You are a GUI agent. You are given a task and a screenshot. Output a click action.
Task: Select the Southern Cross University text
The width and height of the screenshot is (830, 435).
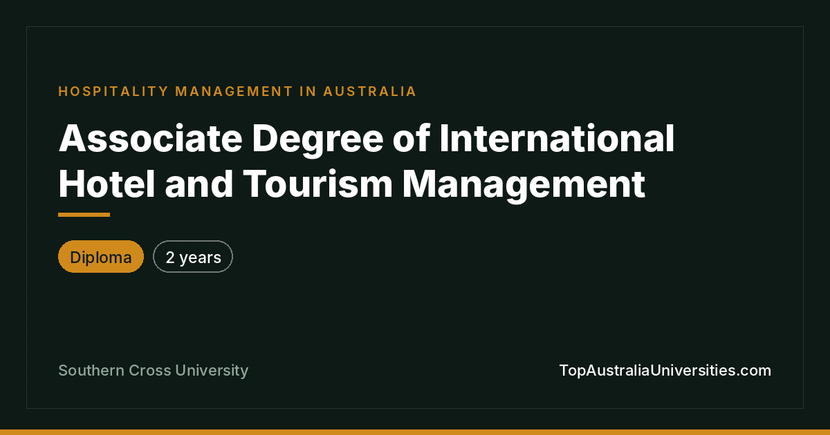pos(153,370)
